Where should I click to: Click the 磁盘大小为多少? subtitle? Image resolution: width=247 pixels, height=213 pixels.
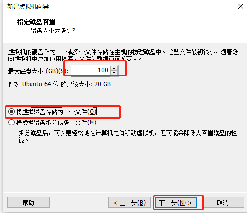coord(53,30)
